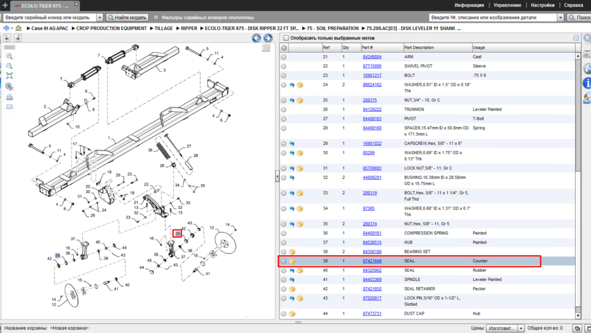This screenshot has width=591, height=333.
Task: Clear diagram callout selections with the red-X icon
Action: pos(9,87)
